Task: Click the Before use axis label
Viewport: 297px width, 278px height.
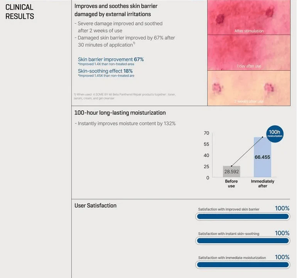Action: (x=231, y=183)
